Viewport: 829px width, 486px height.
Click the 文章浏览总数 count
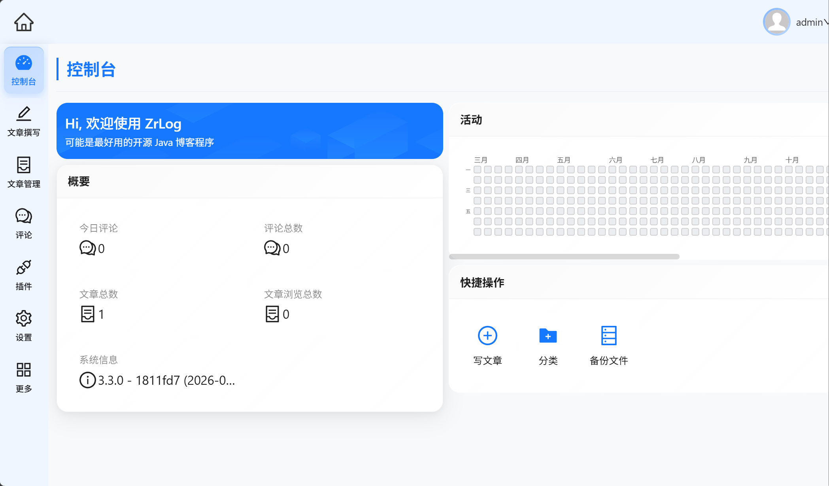click(285, 314)
